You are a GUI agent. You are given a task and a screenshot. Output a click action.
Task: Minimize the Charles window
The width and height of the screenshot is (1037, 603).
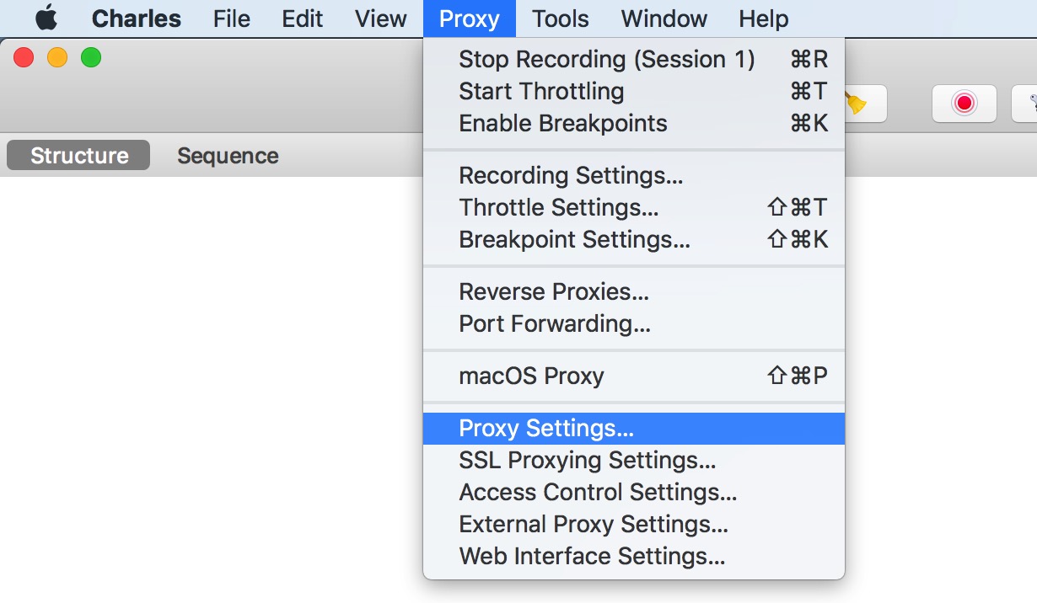click(x=57, y=57)
